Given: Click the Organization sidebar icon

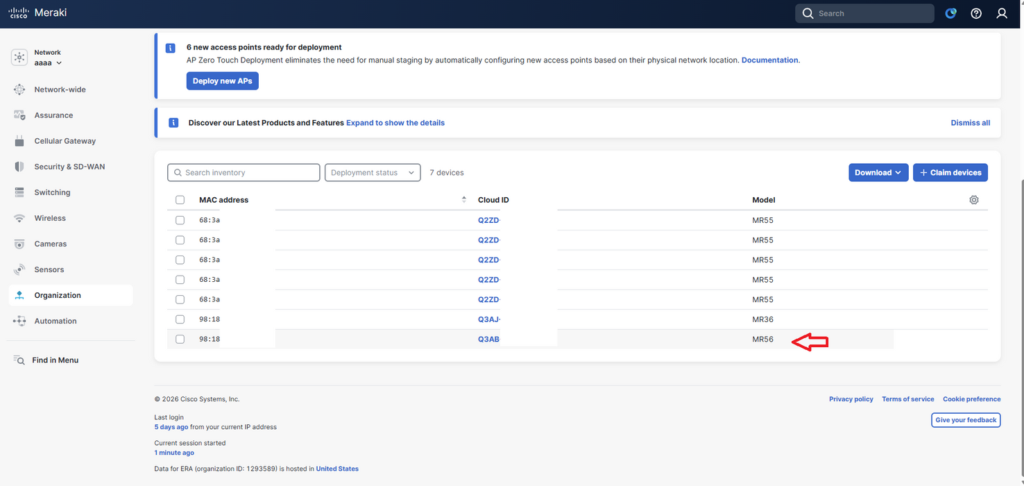Looking at the screenshot, I should tap(19, 295).
